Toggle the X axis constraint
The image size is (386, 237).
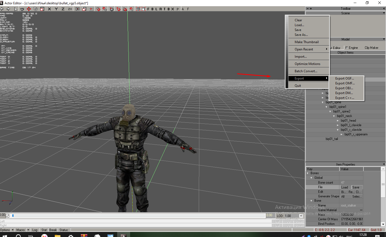(x=49, y=9)
